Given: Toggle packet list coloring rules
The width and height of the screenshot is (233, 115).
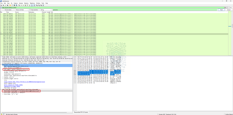Looking at the screenshot, I should point(34,5).
